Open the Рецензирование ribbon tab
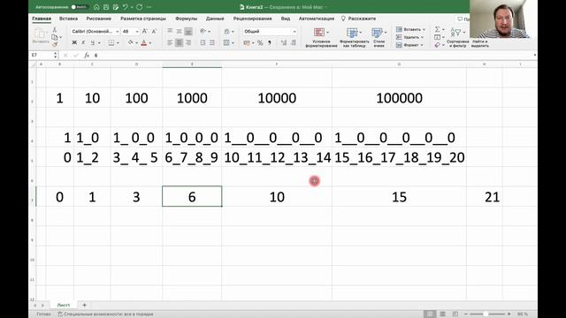The height and width of the screenshot is (318, 566). pyautogui.click(x=252, y=19)
